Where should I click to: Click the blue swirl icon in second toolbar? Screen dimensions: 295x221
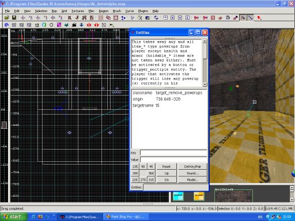(x=6, y=25)
